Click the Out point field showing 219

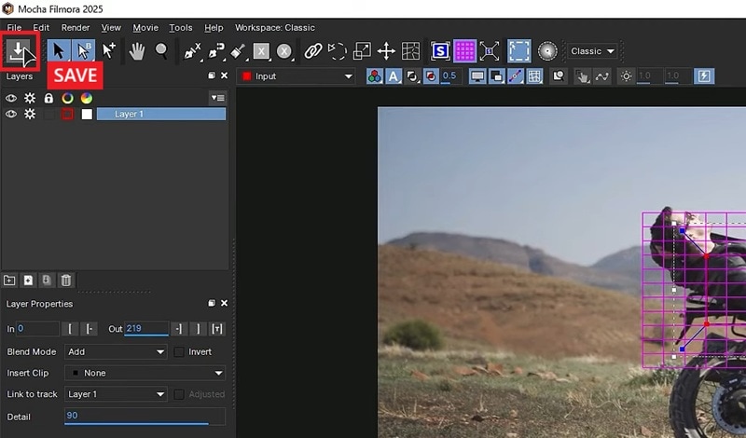click(146, 329)
